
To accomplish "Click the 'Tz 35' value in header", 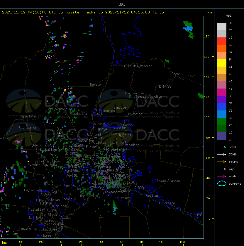I will coord(158,12).
